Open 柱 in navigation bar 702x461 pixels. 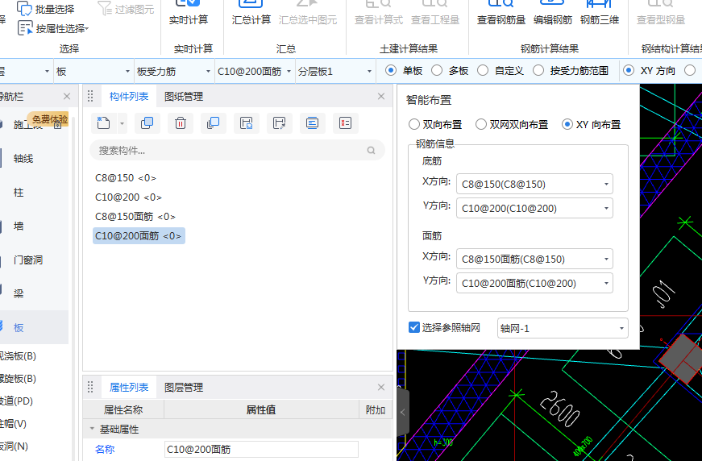(19, 193)
